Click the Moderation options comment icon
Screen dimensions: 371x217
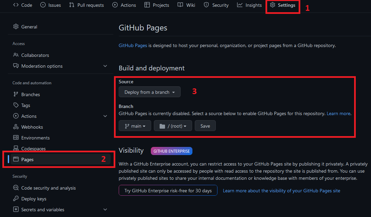point(16,66)
